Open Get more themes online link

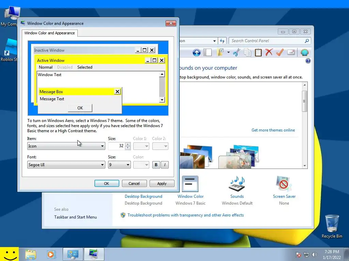pyautogui.click(x=273, y=130)
